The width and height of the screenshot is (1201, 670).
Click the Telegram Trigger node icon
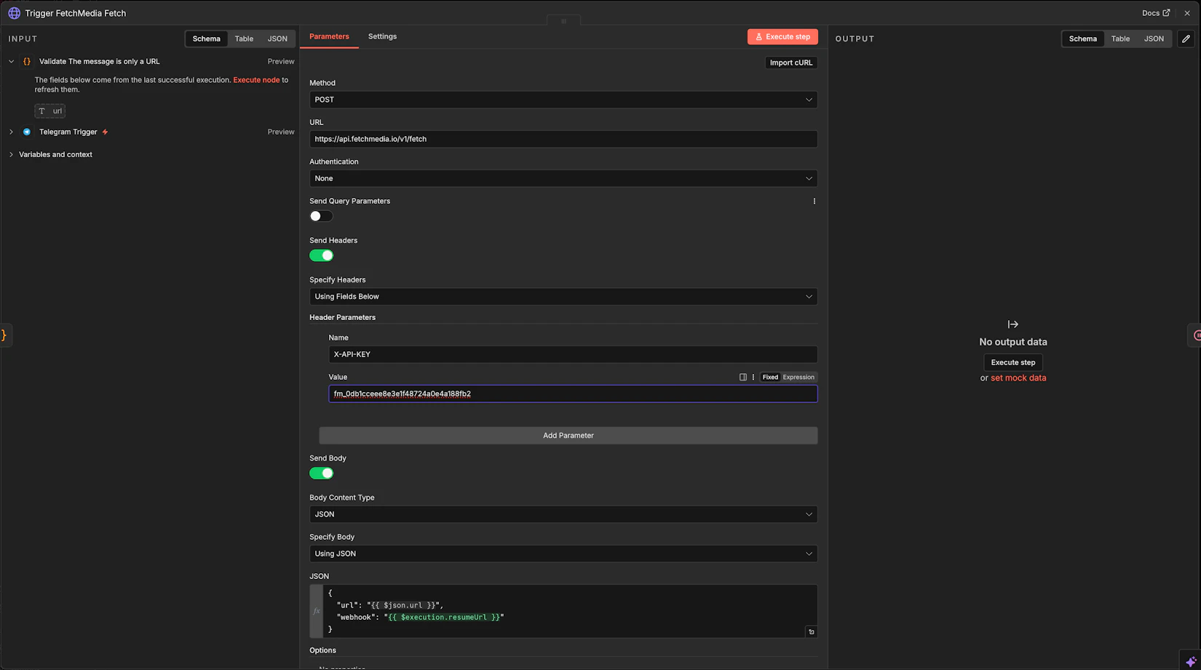point(27,132)
